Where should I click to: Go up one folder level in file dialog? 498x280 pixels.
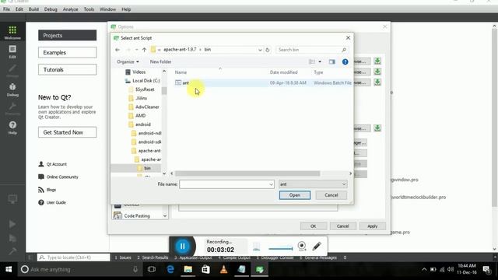coord(144,50)
